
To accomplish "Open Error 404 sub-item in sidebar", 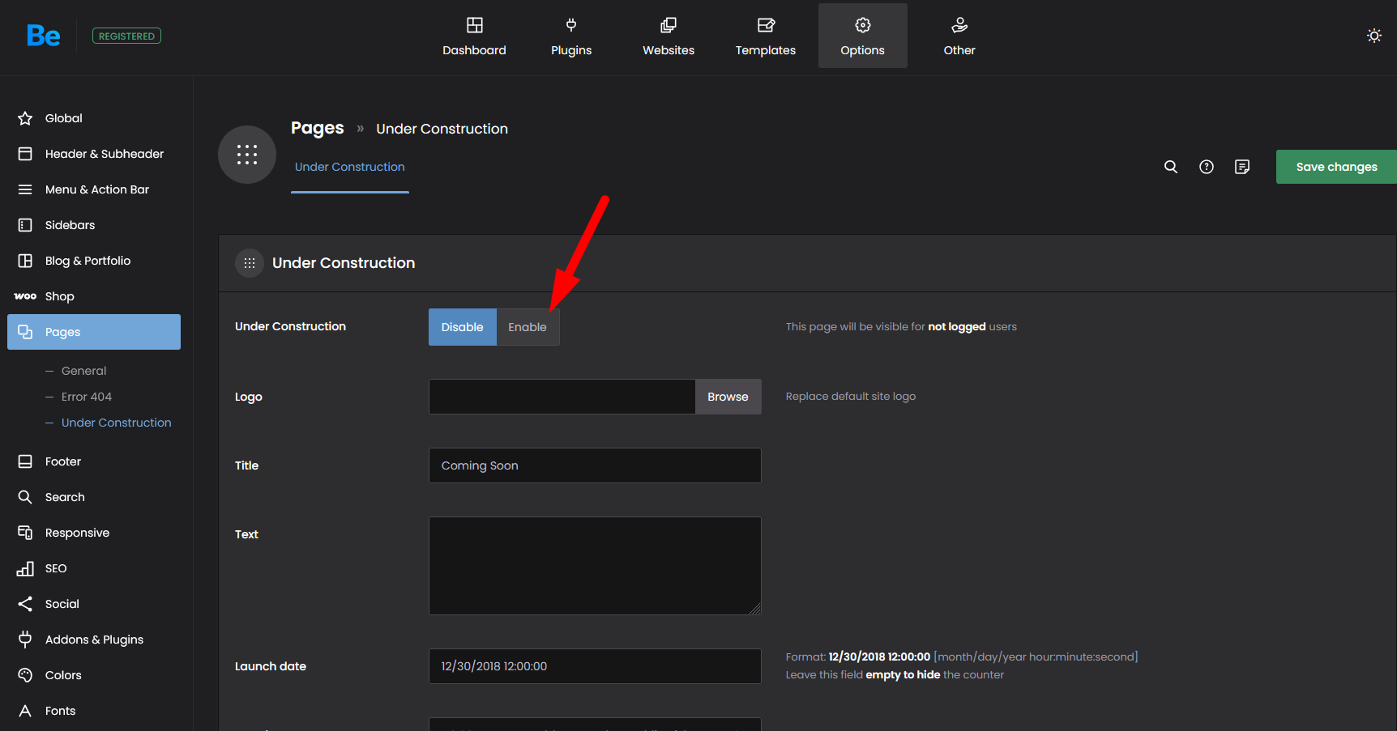I will [87, 397].
